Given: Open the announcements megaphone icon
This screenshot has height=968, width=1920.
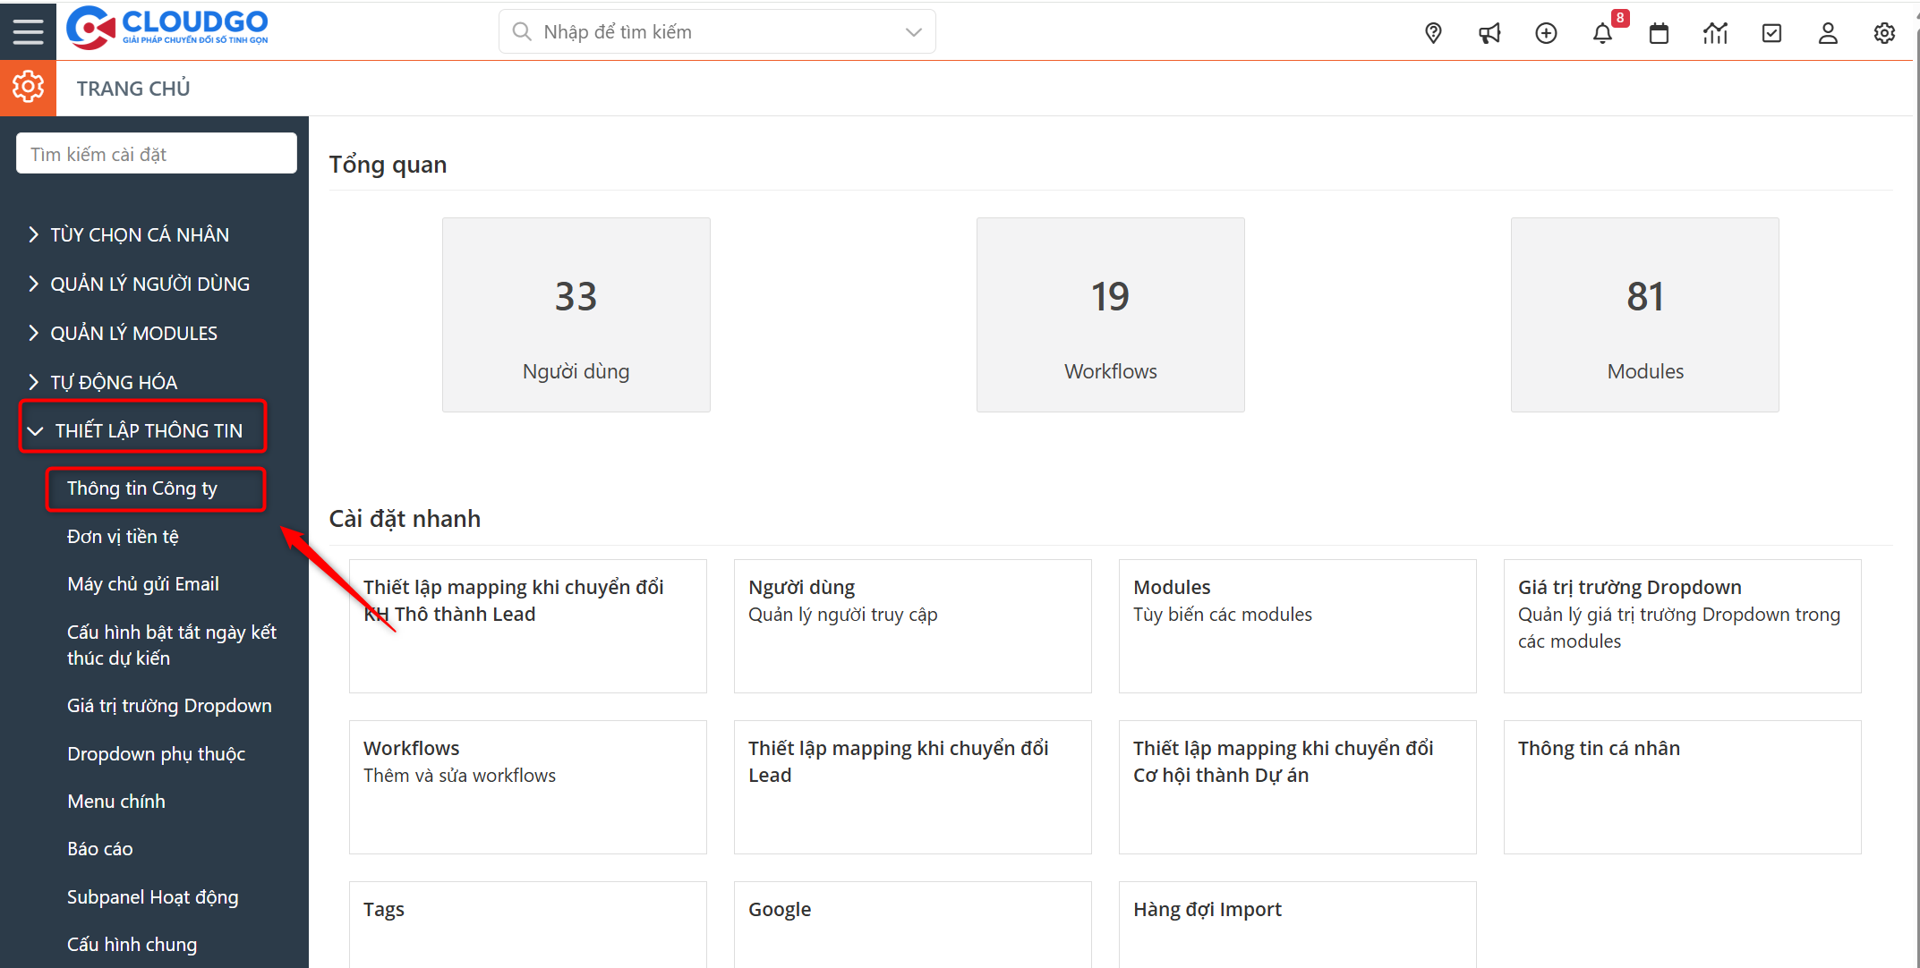Looking at the screenshot, I should coord(1489,33).
